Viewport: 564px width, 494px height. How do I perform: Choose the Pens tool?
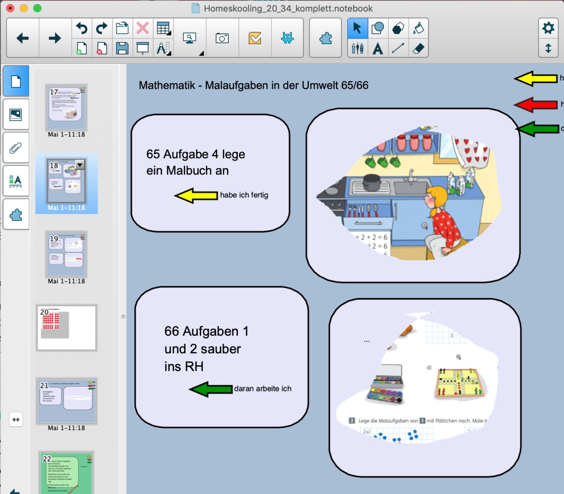[358, 48]
